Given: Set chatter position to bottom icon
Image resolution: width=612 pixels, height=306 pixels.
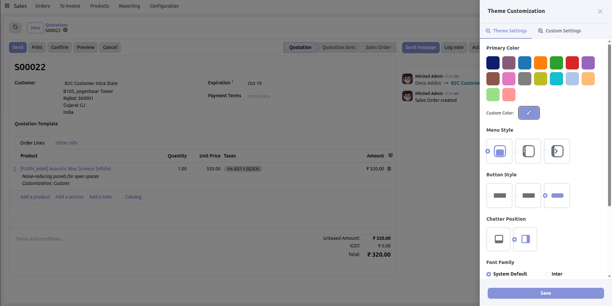Looking at the screenshot, I should (x=499, y=239).
